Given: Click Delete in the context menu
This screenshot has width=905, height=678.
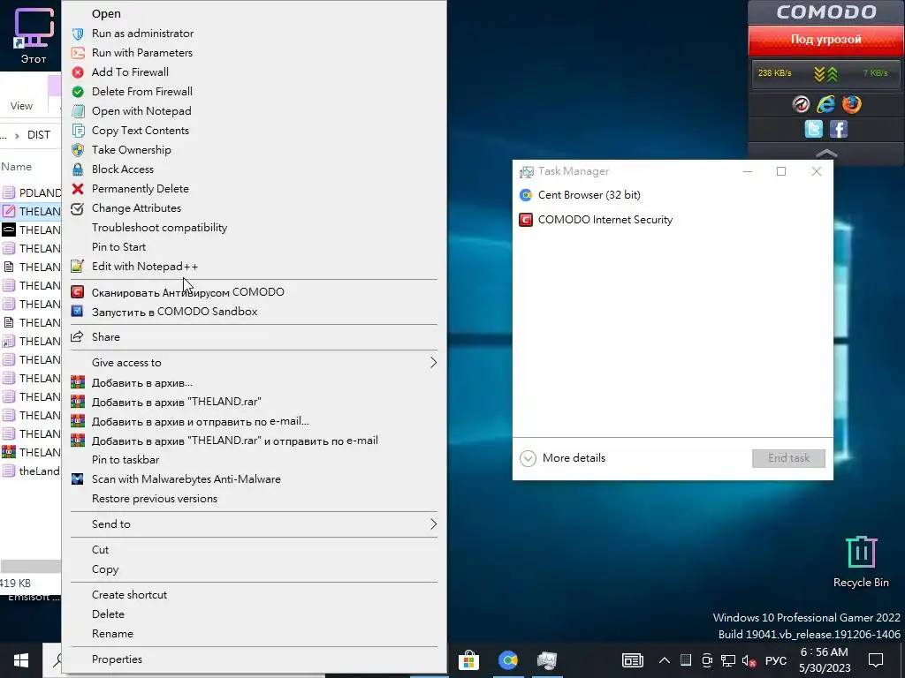Looking at the screenshot, I should (108, 614).
